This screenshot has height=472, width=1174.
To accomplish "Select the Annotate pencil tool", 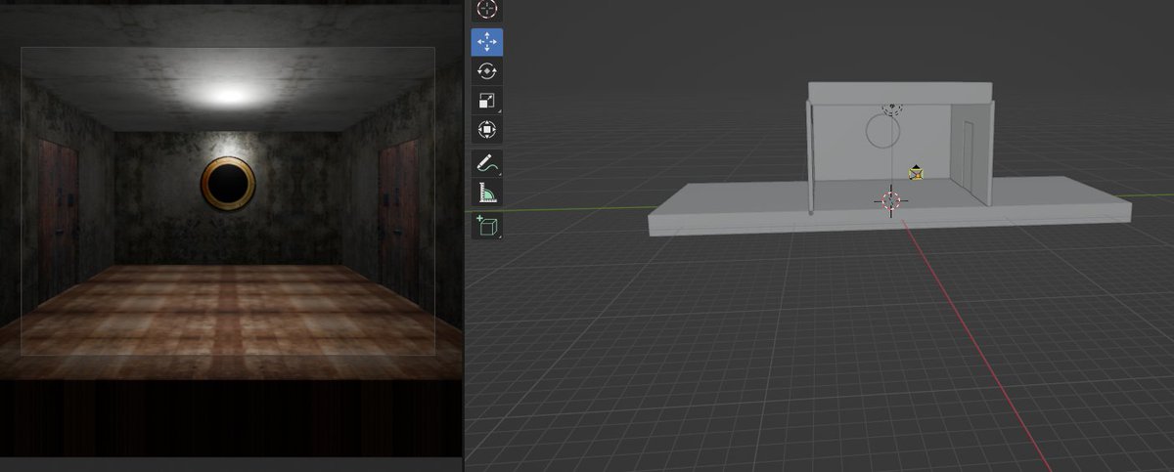I will click(486, 164).
